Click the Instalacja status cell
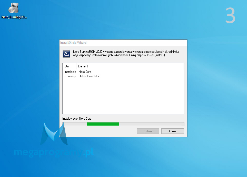 pyautogui.click(x=70, y=72)
